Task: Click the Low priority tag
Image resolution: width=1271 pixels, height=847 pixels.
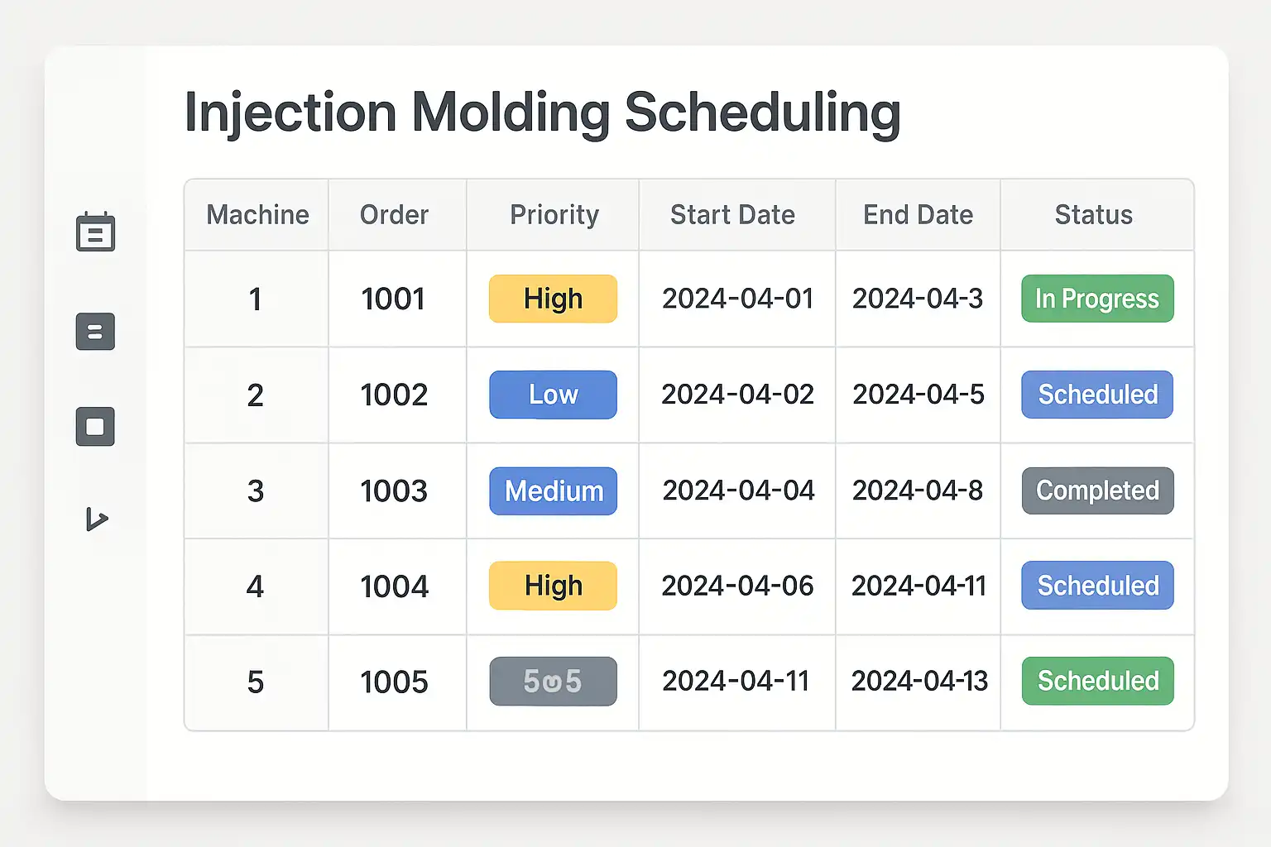Action: pos(553,395)
